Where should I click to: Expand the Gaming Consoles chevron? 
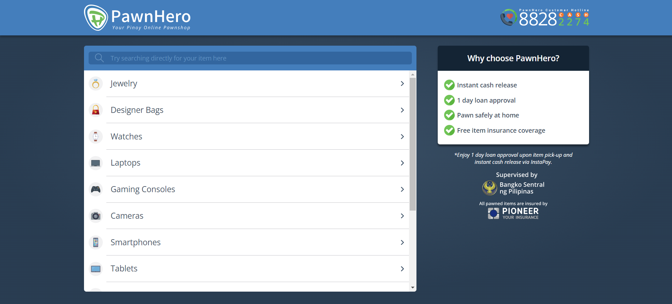[x=402, y=189]
